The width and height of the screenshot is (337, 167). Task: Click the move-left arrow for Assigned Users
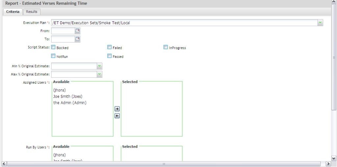117,116
